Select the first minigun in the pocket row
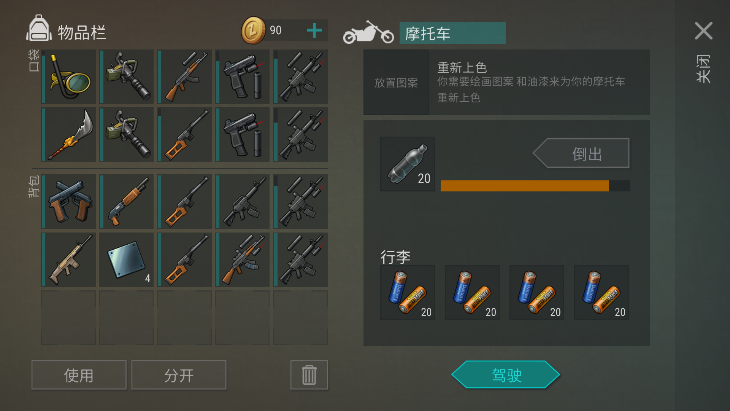 [127, 76]
